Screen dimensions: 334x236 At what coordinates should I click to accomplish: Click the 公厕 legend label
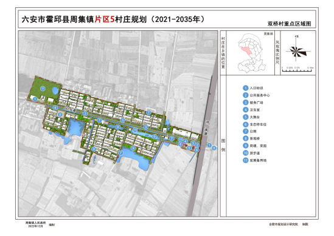tap(253, 132)
